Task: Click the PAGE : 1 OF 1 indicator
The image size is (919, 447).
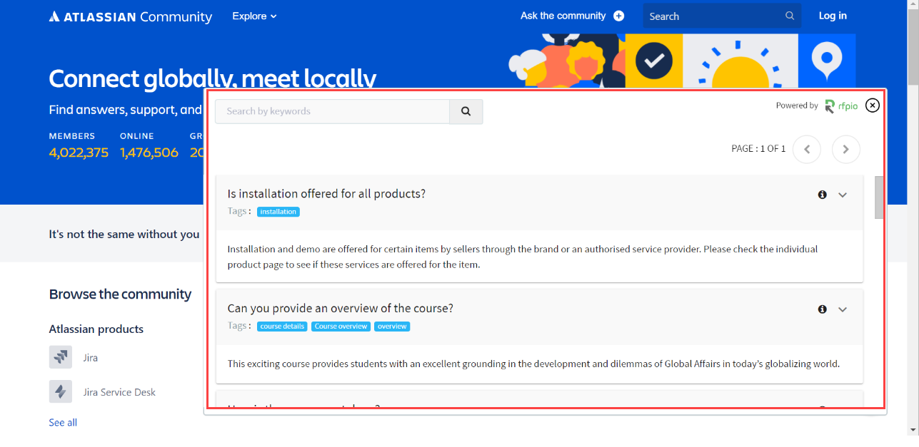Action: click(x=758, y=149)
